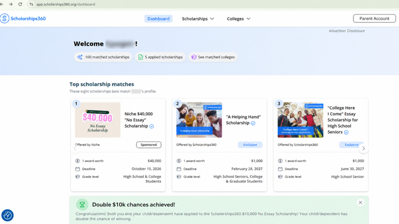399x224 pixels.
Task: Click the October 15, 2026 deadline text
Action: click(147, 169)
